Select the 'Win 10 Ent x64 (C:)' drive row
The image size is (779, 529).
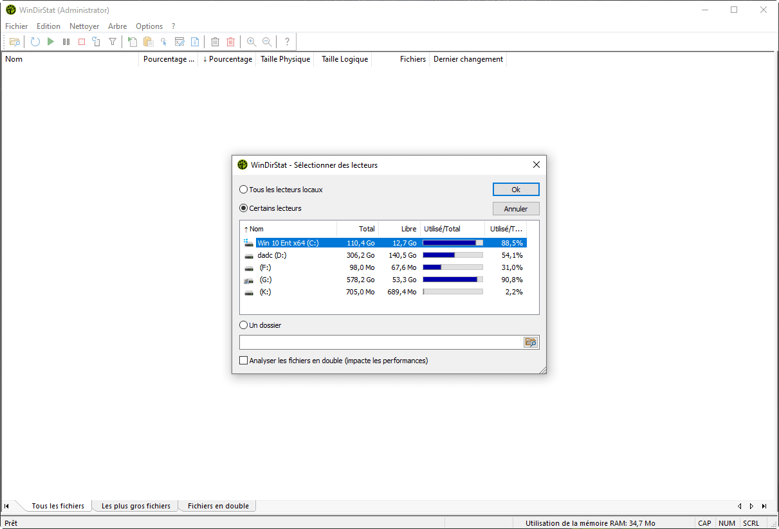[385, 243]
